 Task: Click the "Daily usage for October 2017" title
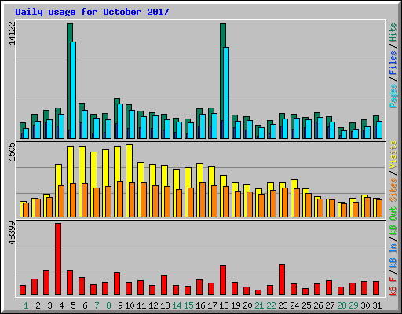click(x=92, y=12)
